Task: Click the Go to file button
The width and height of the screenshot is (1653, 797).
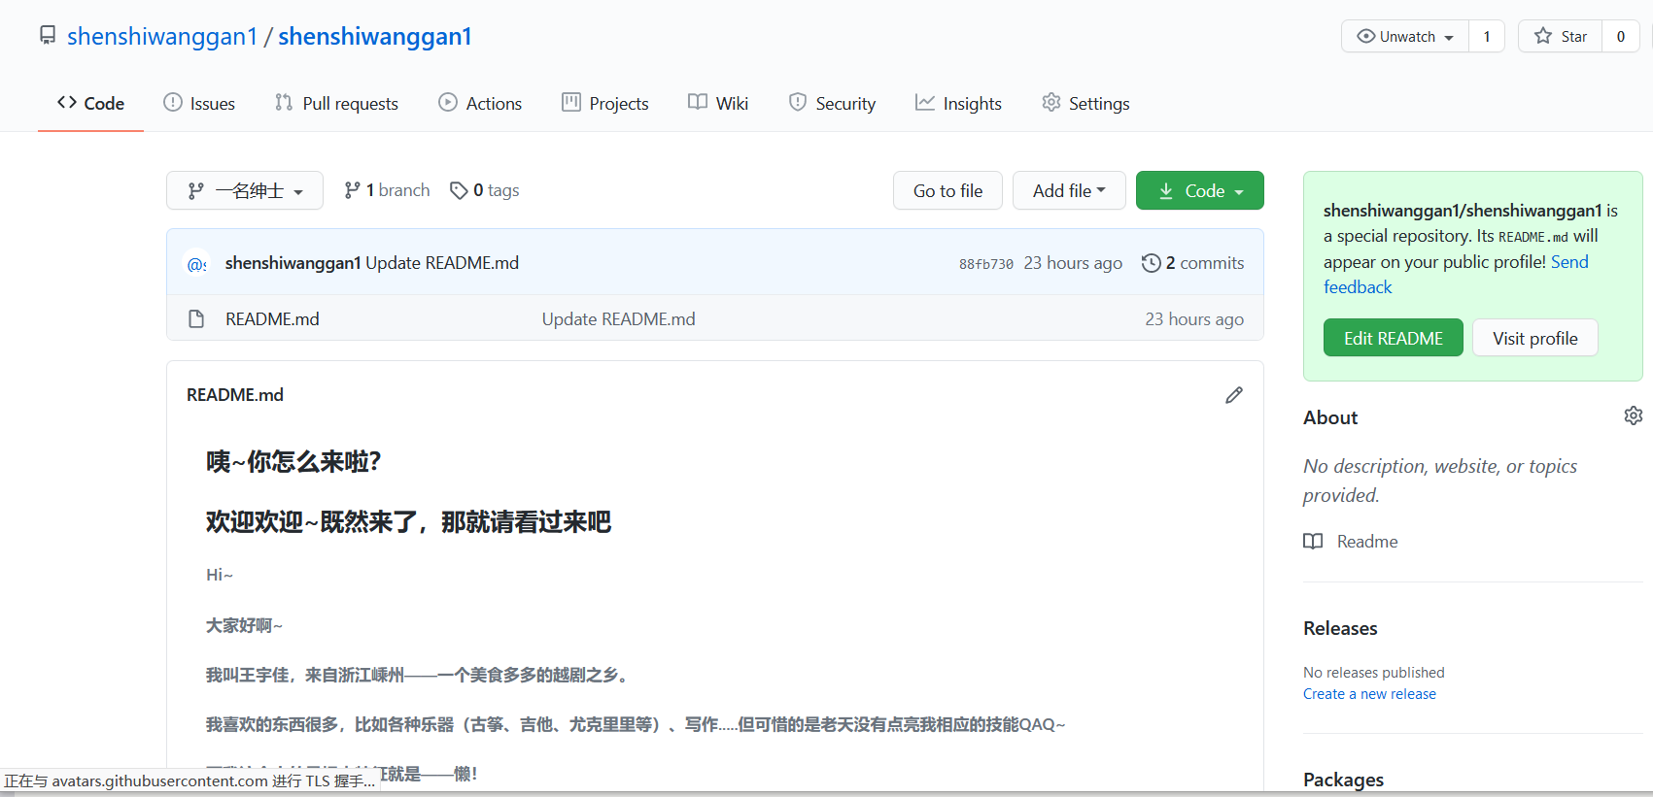Action: pyautogui.click(x=947, y=190)
